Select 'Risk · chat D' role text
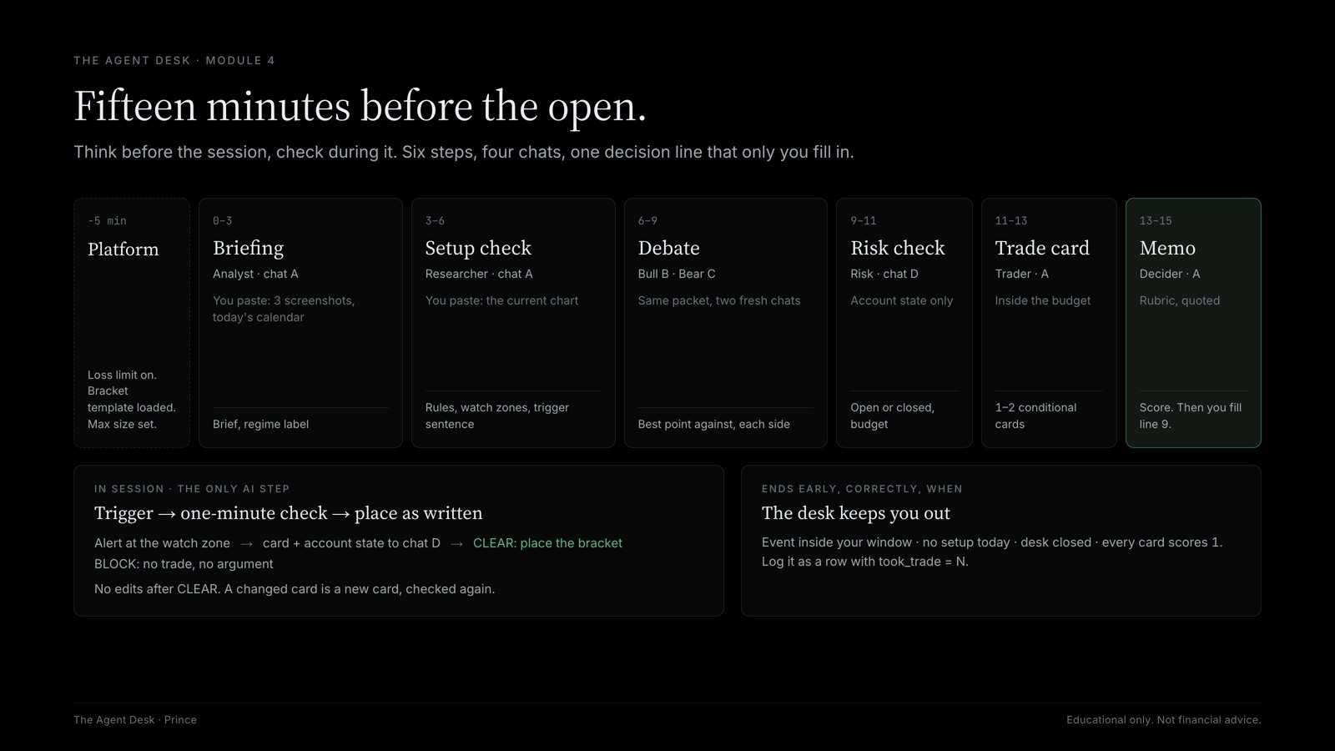The height and width of the screenshot is (751, 1335). tap(884, 274)
